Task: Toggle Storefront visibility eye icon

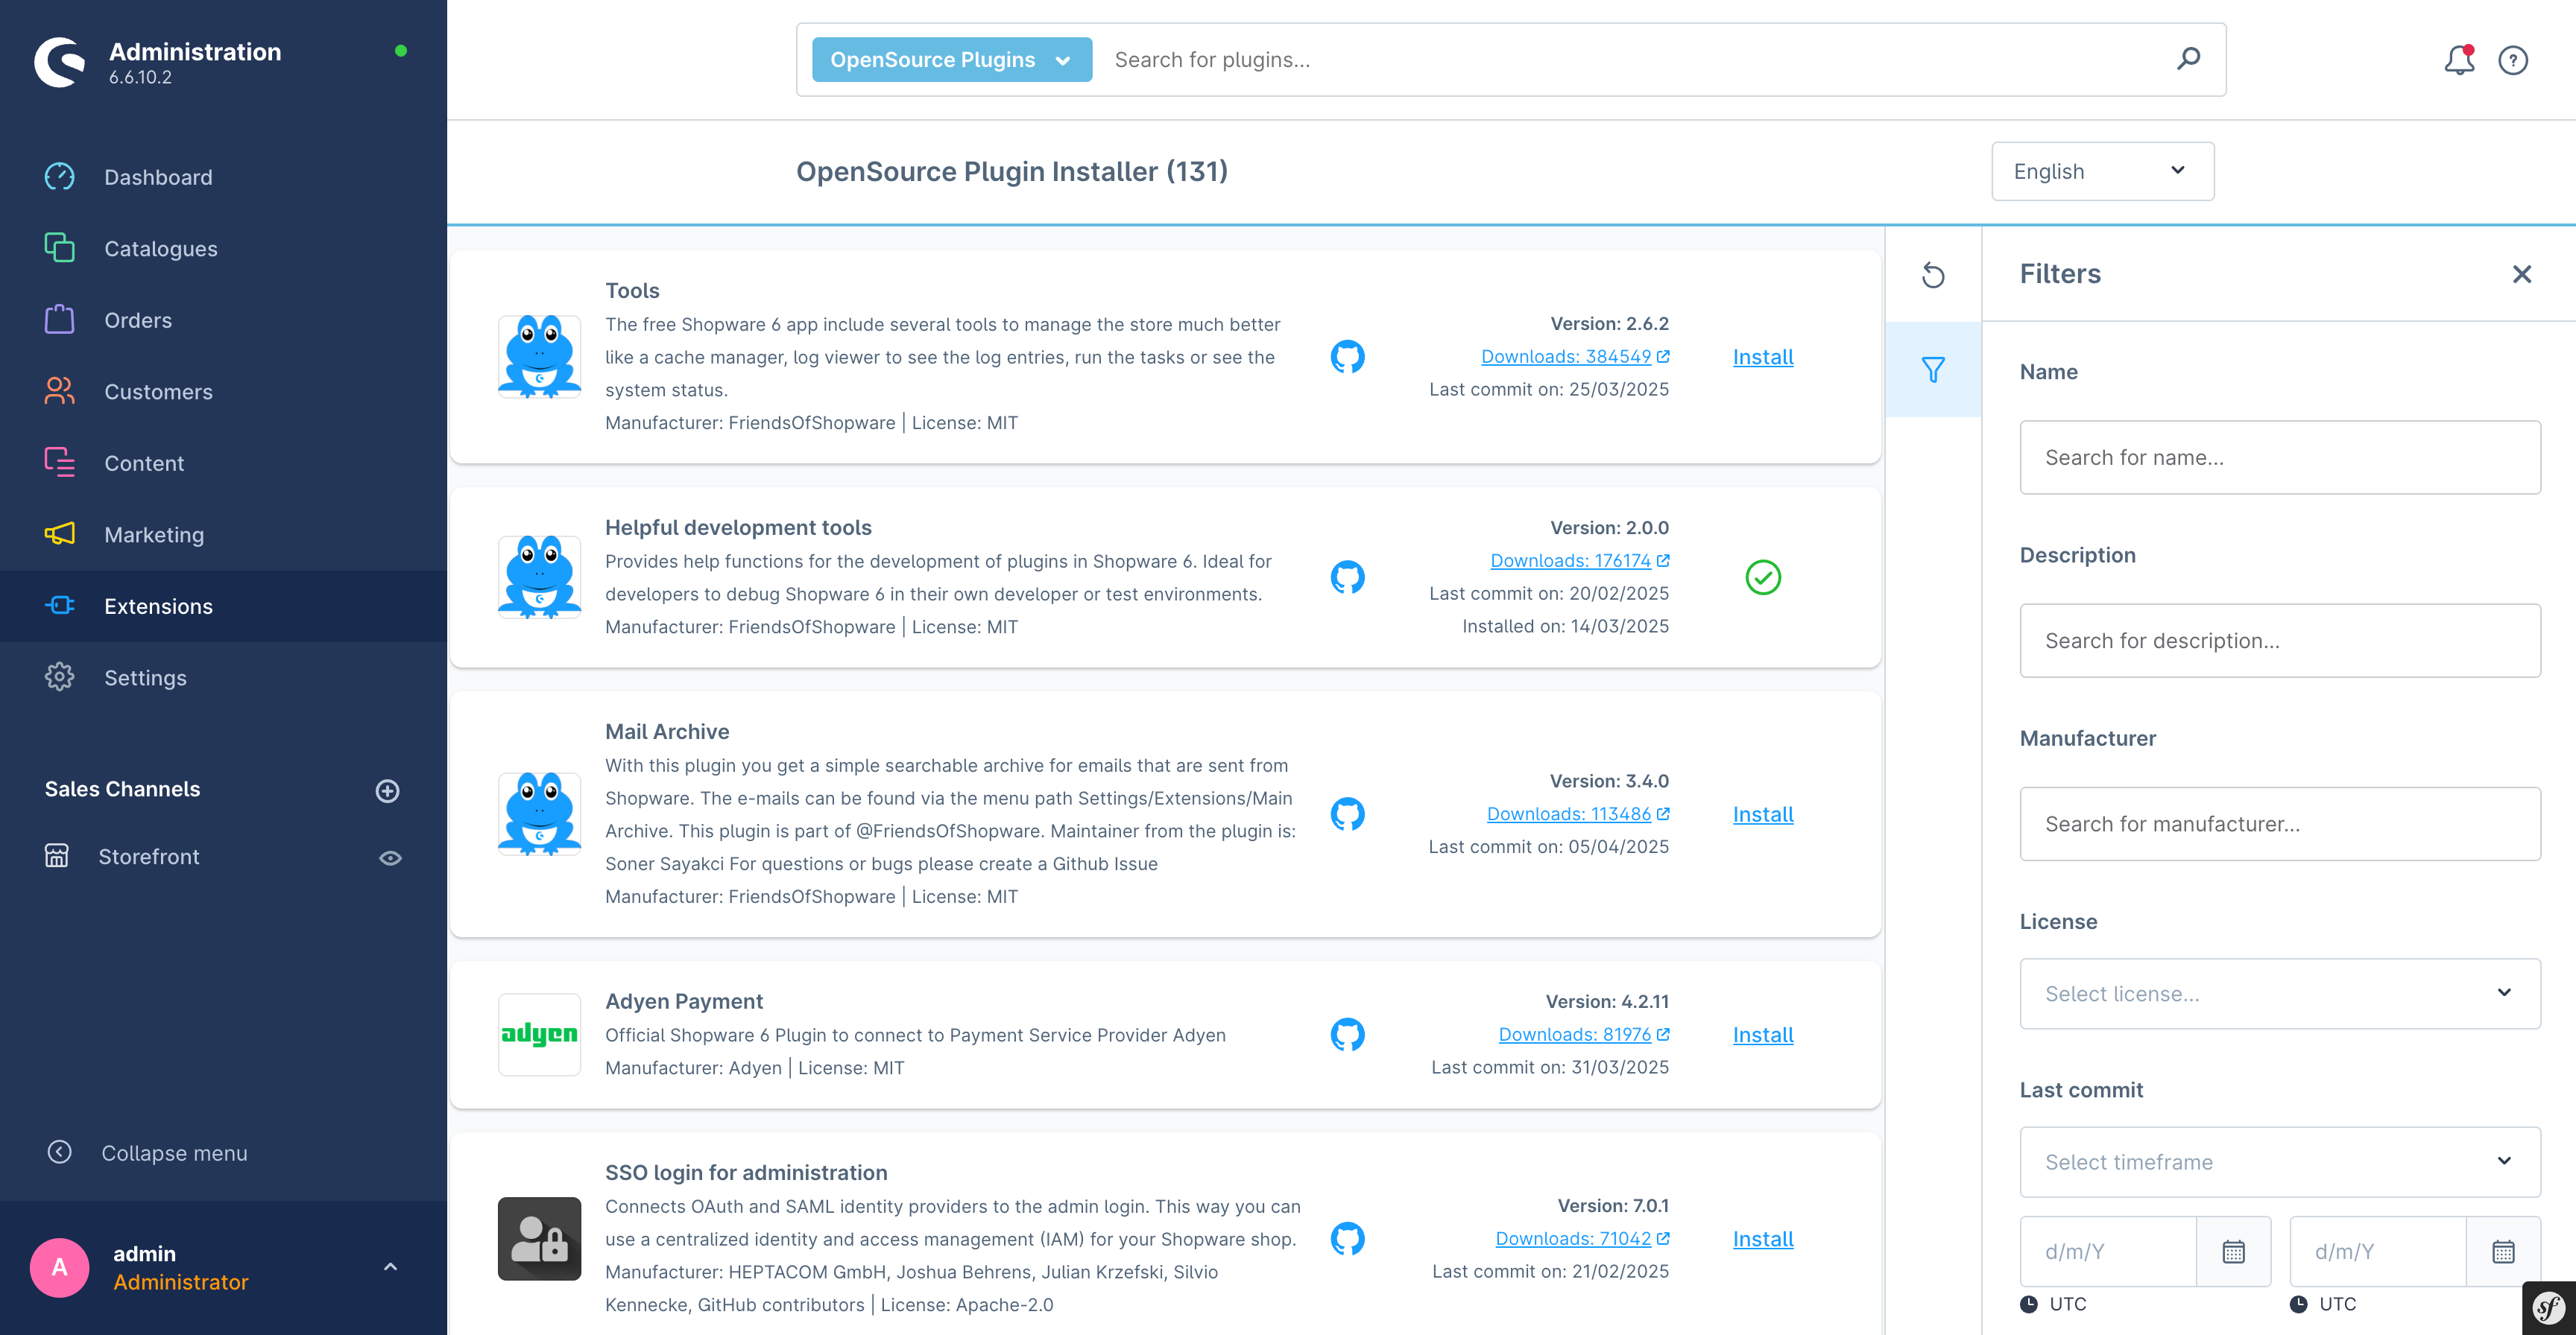Action: tap(390, 857)
